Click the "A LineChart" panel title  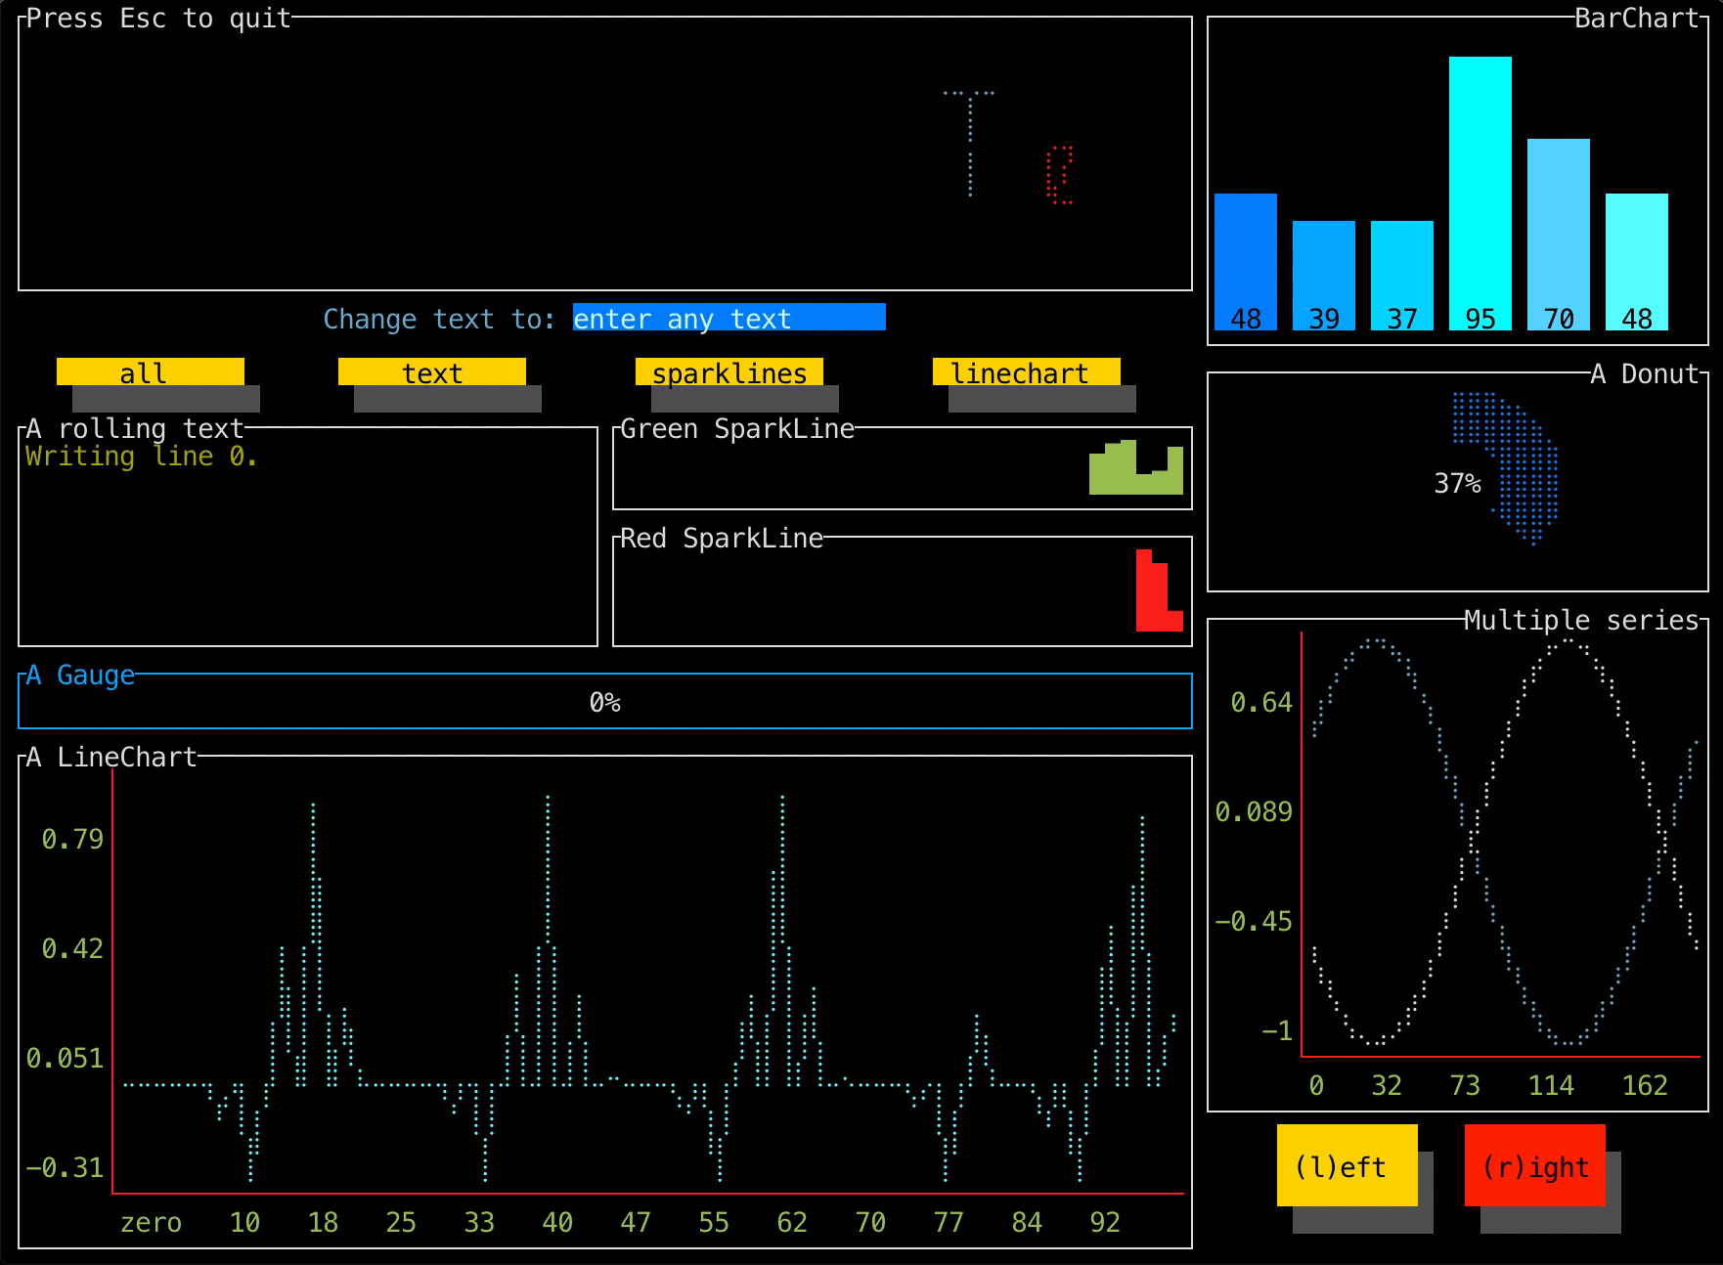(x=111, y=757)
